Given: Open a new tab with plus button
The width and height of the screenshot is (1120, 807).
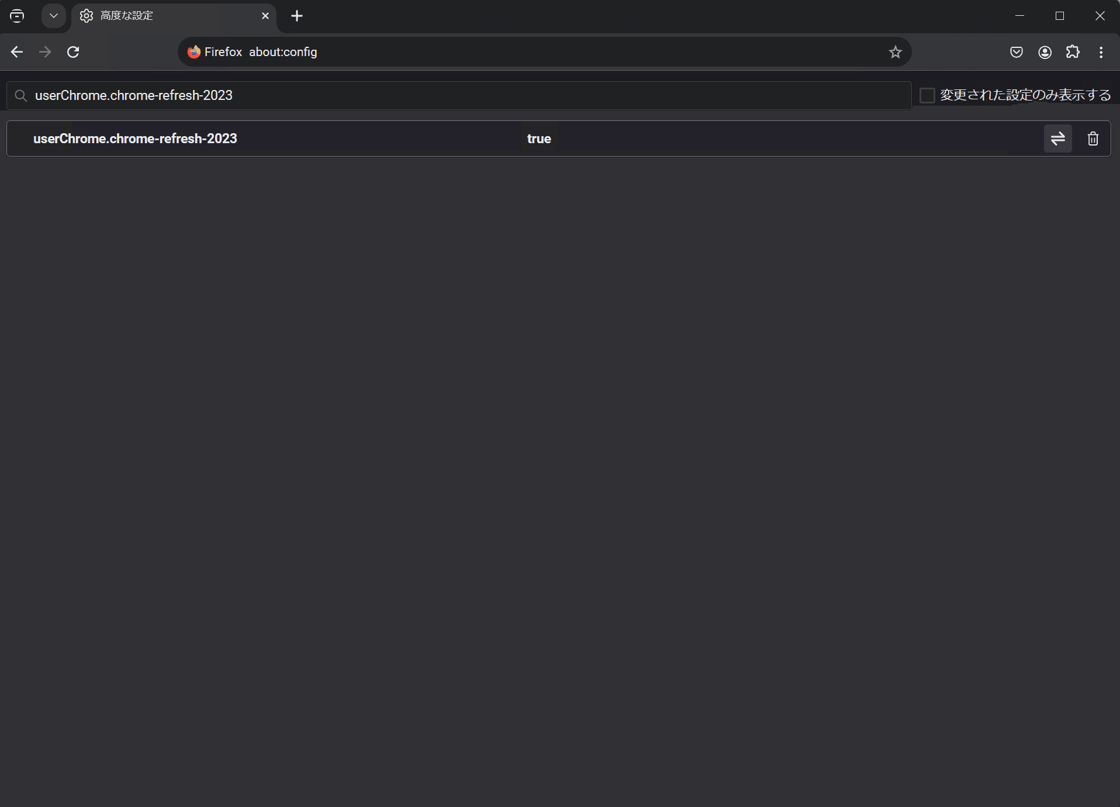Looking at the screenshot, I should (297, 16).
